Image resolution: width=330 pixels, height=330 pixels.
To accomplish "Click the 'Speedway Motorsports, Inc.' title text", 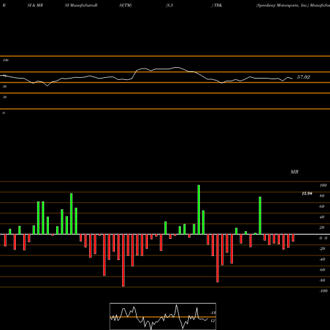I will (x=282, y=5).
